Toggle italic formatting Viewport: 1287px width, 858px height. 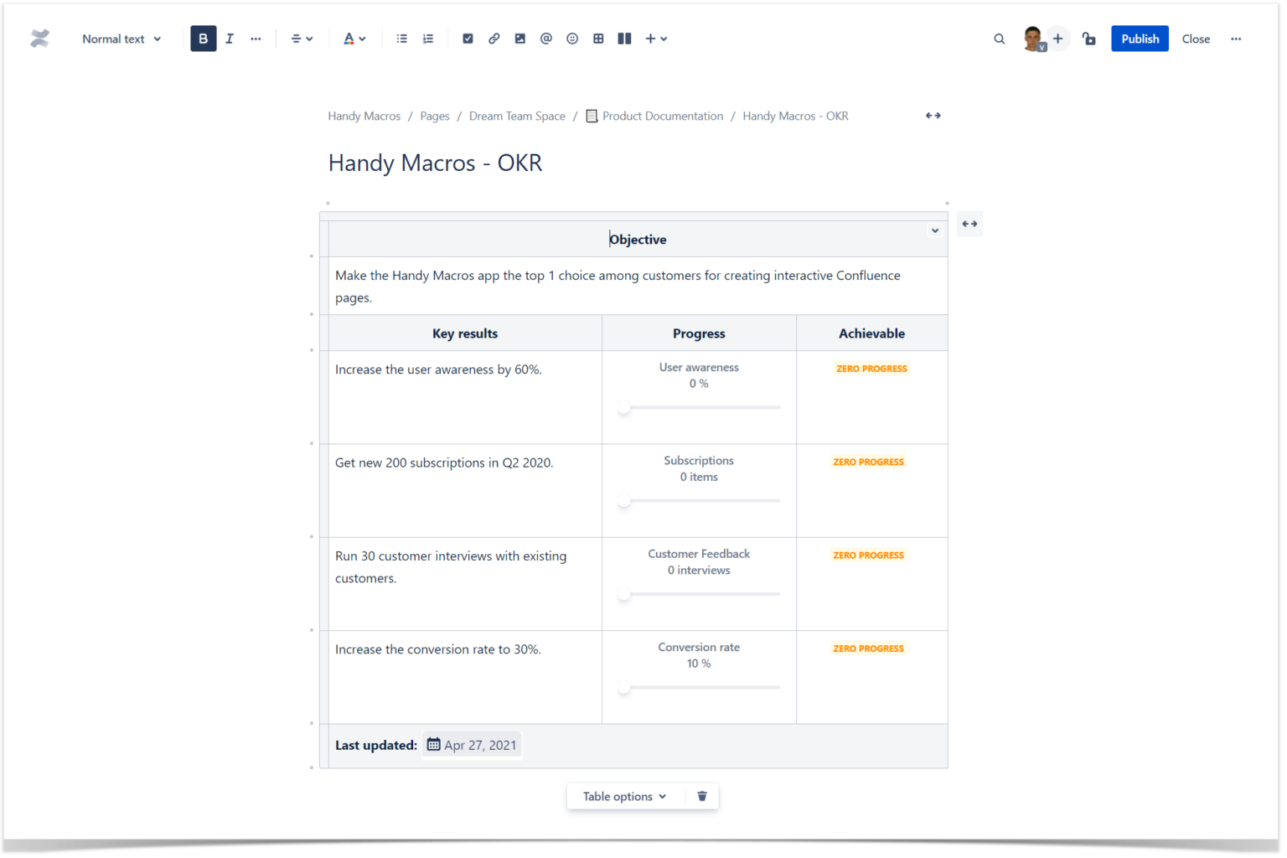pos(229,39)
